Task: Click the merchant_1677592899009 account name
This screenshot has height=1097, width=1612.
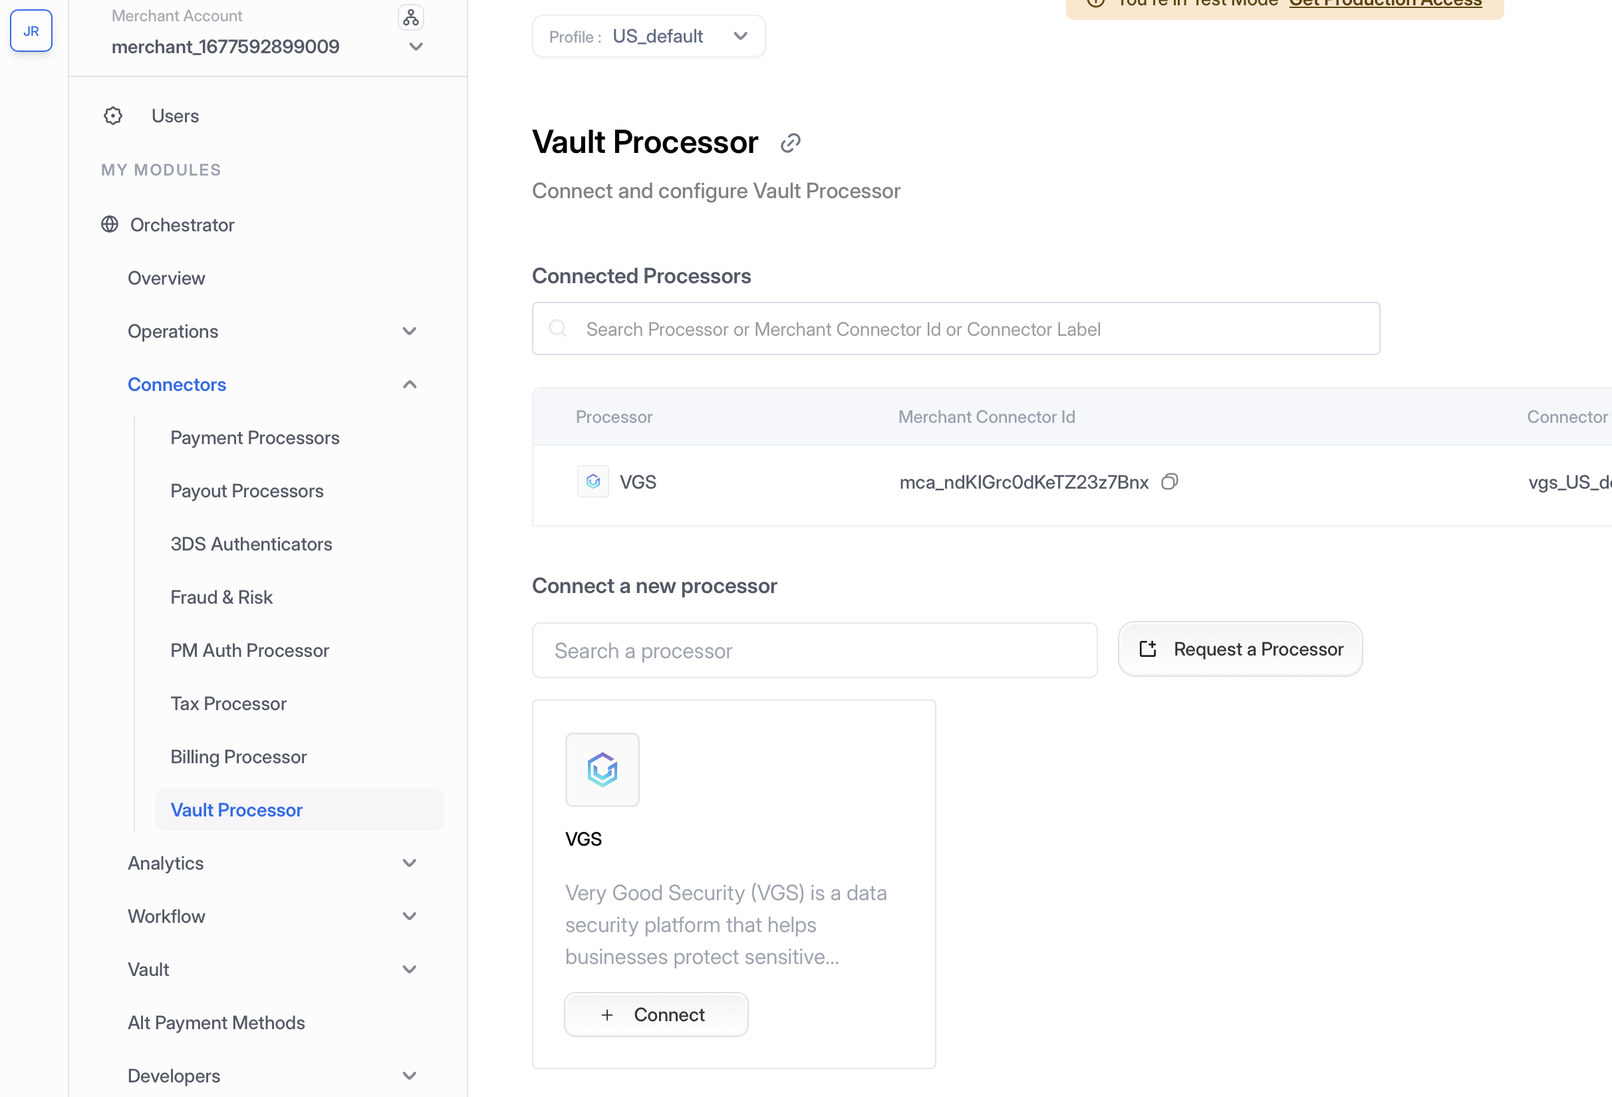Action: coord(225,47)
